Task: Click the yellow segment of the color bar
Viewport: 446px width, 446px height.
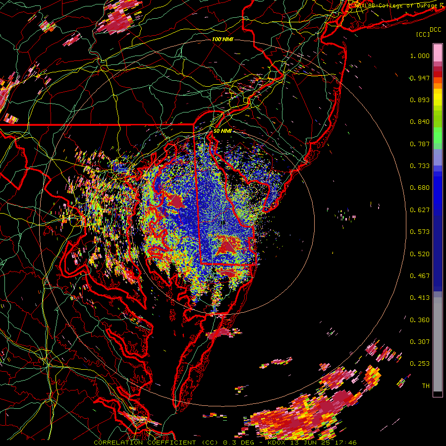Action: (x=438, y=97)
